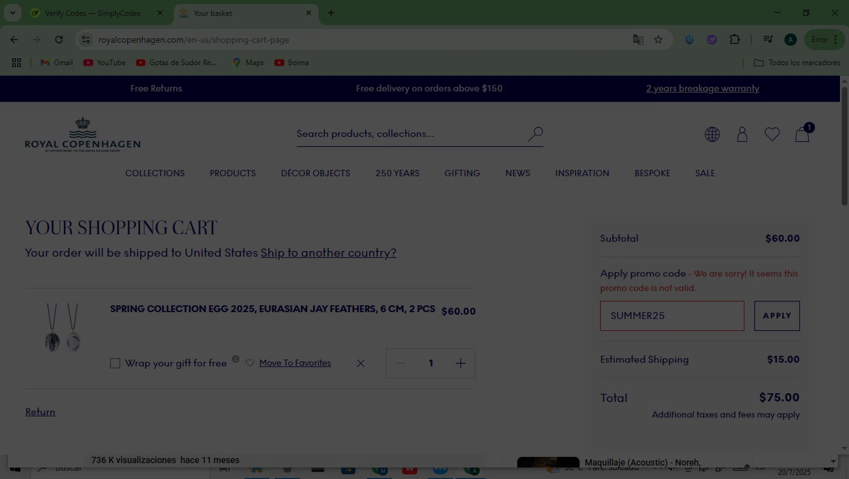Open Gotas de Sudor bookmark
This screenshot has width=849, height=479.
[x=177, y=63]
